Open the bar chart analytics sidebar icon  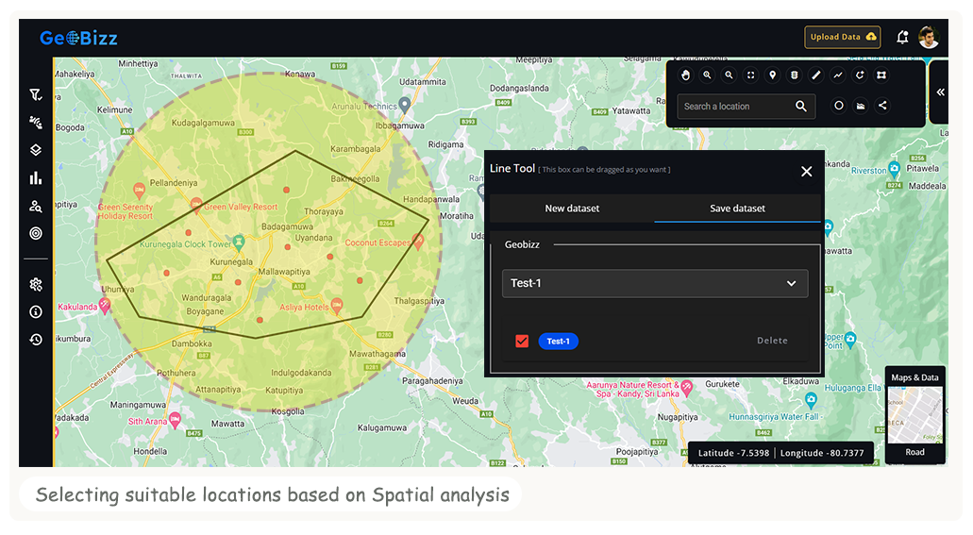[36, 178]
